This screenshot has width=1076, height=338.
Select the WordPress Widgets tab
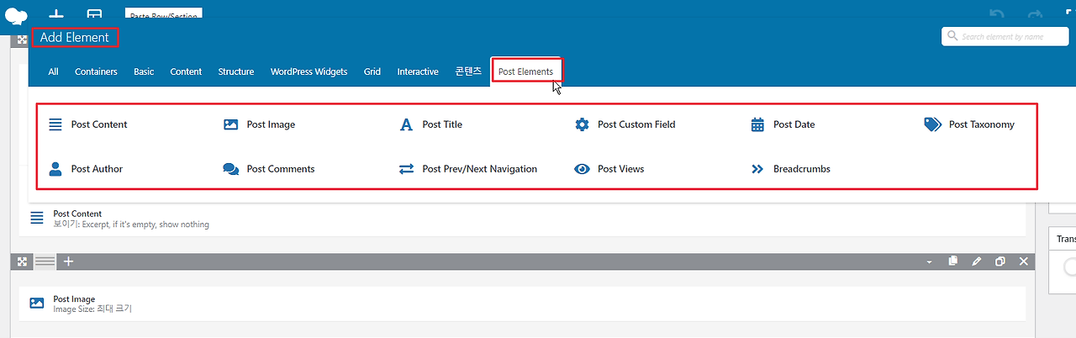(309, 71)
